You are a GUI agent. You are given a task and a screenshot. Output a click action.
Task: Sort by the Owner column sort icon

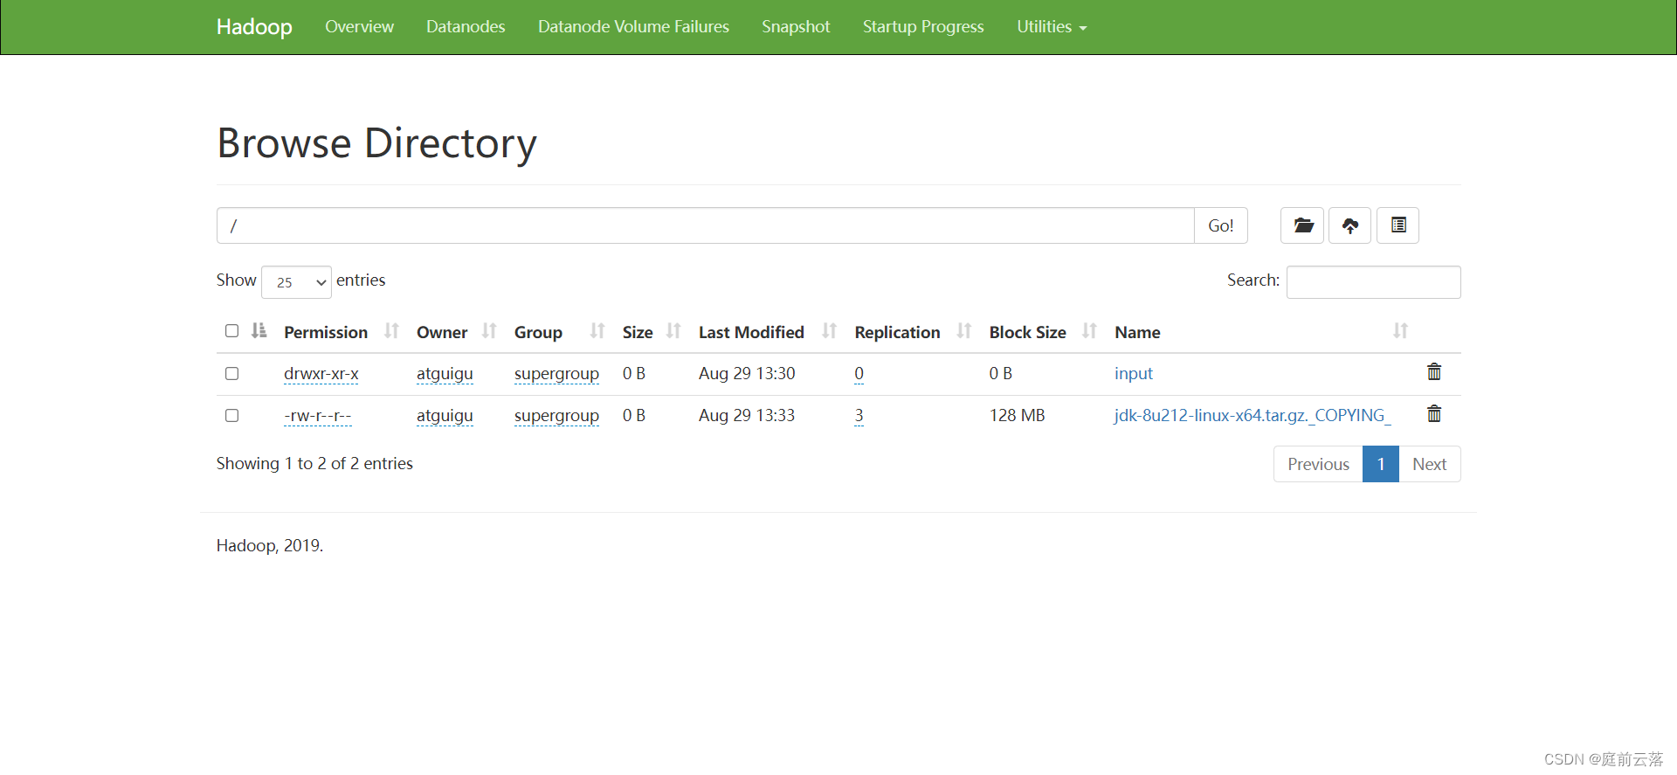pos(489,331)
